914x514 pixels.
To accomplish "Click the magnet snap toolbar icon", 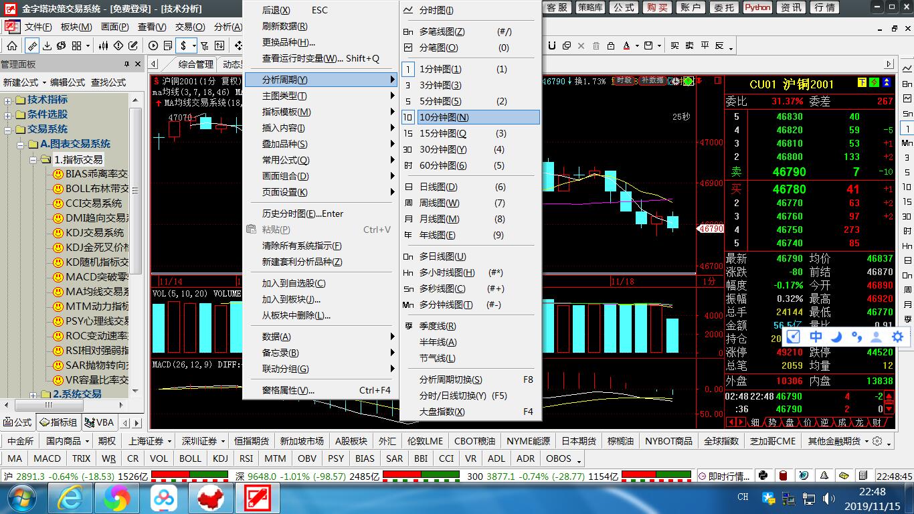I will tap(553, 46).
